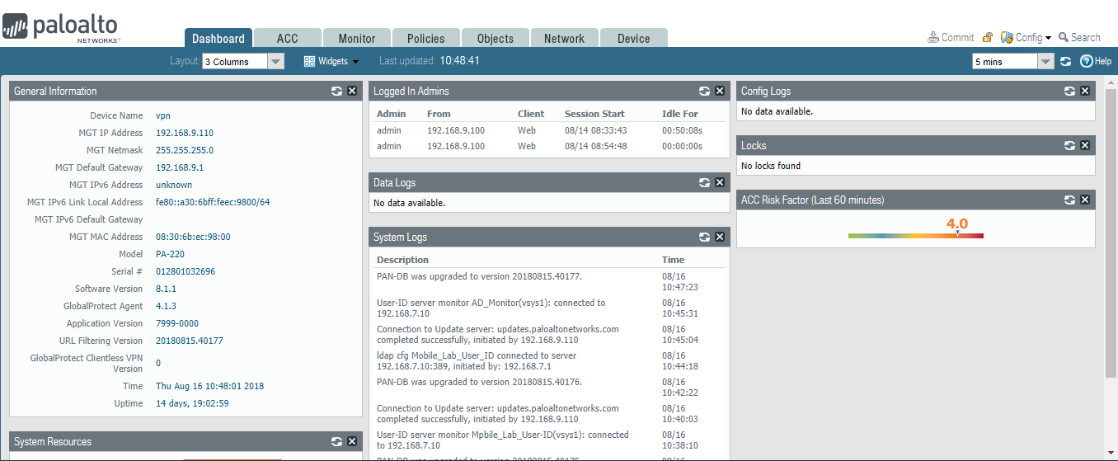Refresh the ACC Risk Factor widget

click(1070, 200)
